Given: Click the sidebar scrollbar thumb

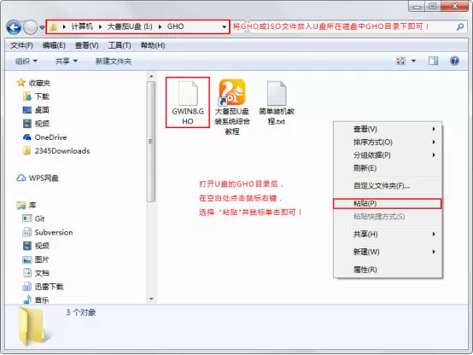Looking at the screenshot, I should tap(151, 142).
